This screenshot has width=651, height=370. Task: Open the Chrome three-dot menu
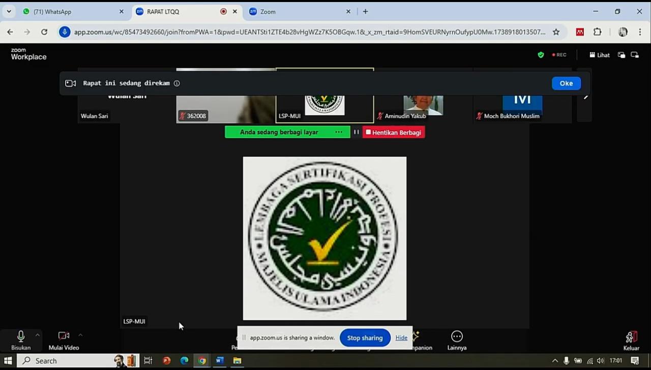(640, 32)
